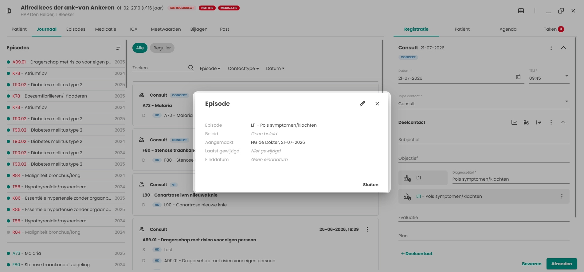
Task: Click the Diagnosetitel field
Action: pyautogui.click(x=511, y=179)
